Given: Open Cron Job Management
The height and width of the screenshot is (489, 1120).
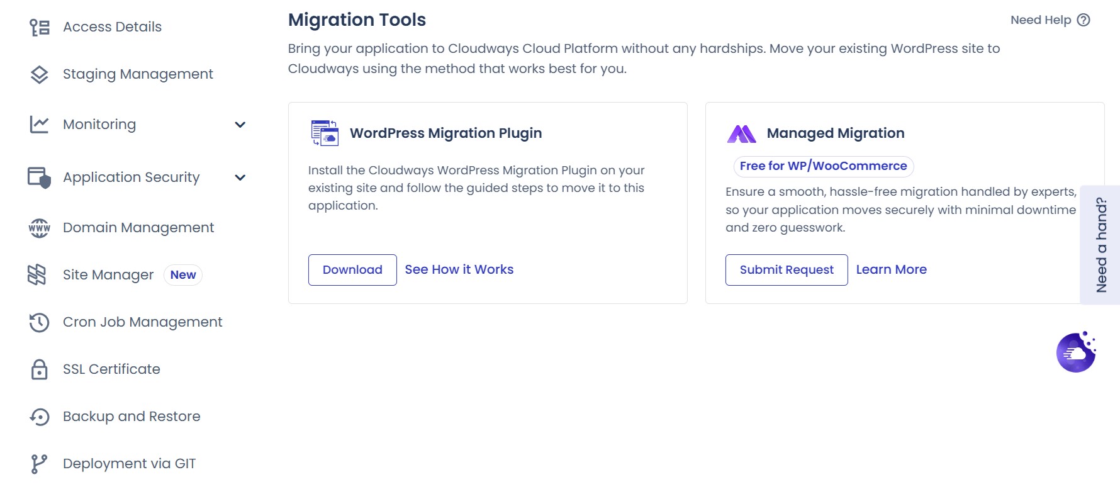Looking at the screenshot, I should tap(143, 322).
